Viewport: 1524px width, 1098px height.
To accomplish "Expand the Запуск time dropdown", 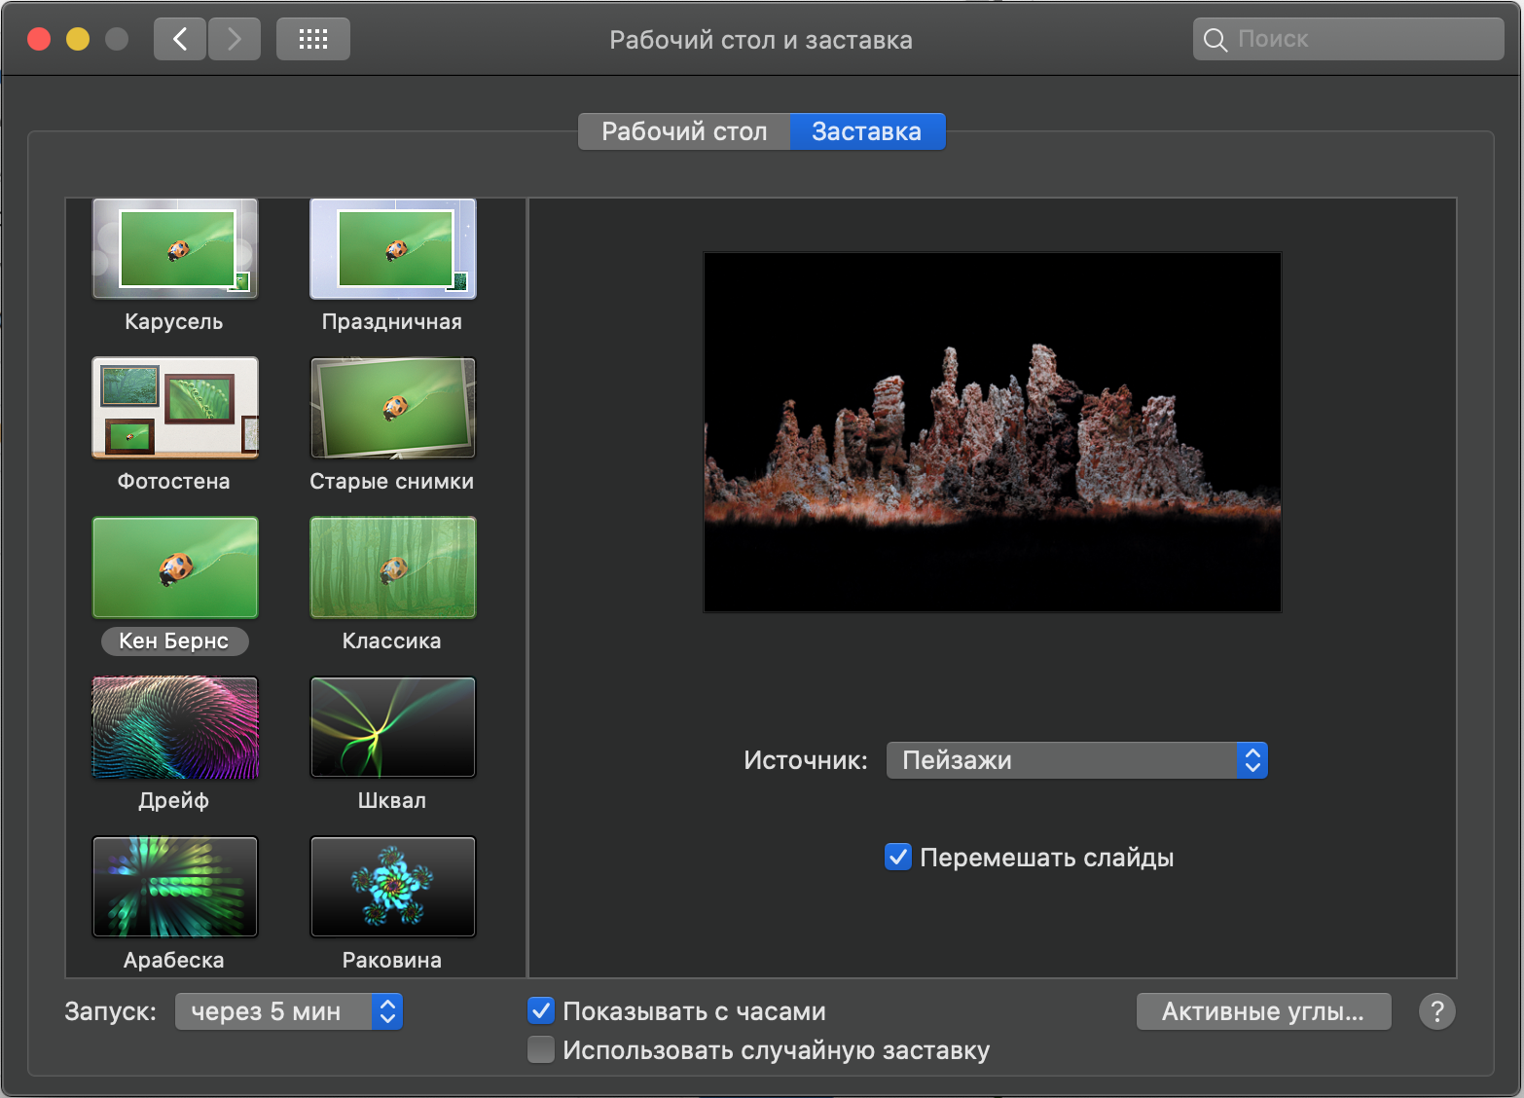I will pos(288,1011).
